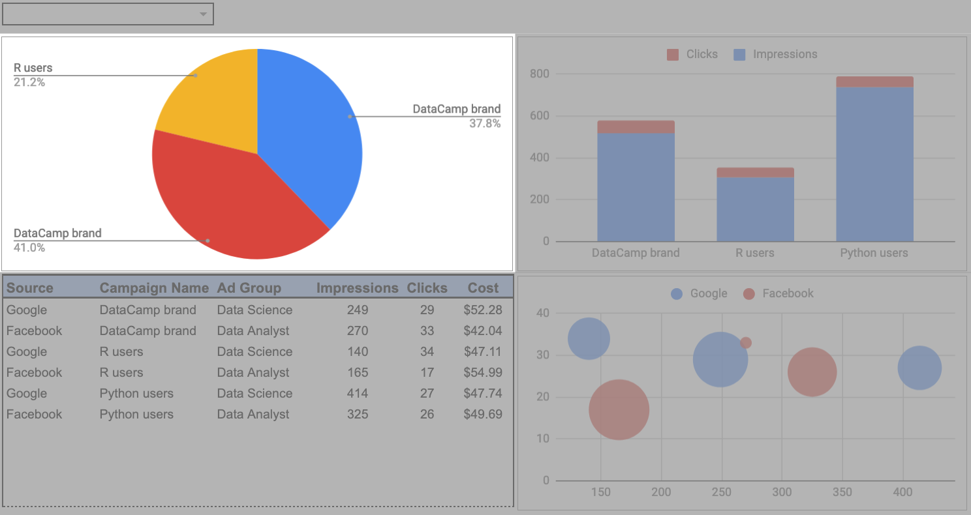Screen dimensions: 971x515
Task: Click the 41.0% pie percentage label
Action: [x=29, y=248]
